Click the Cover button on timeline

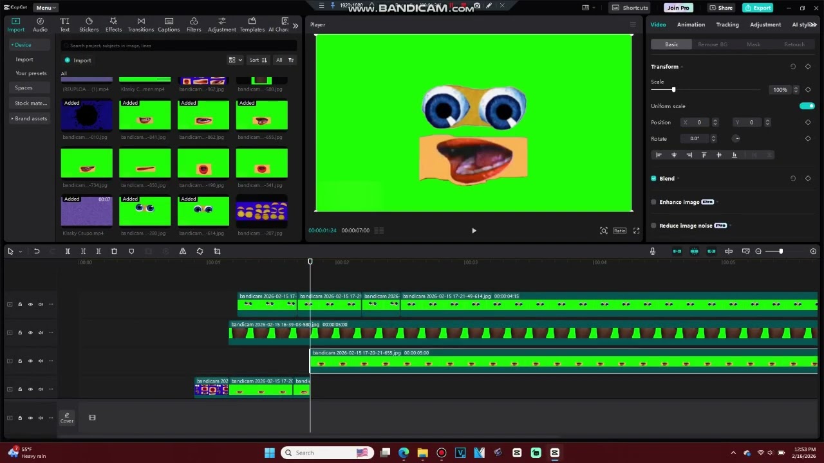pyautogui.click(x=67, y=418)
